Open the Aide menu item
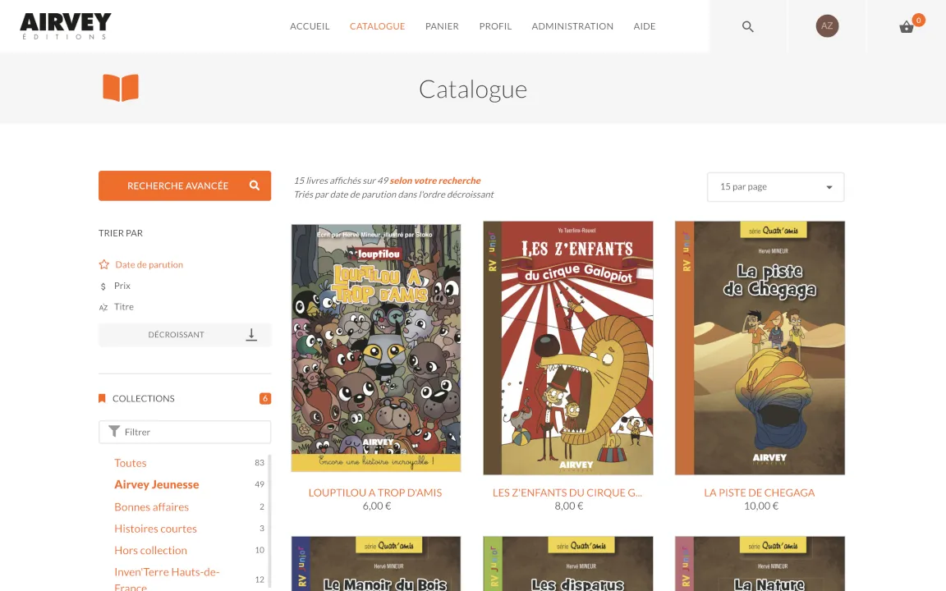This screenshot has height=591, width=946. click(x=645, y=26)
